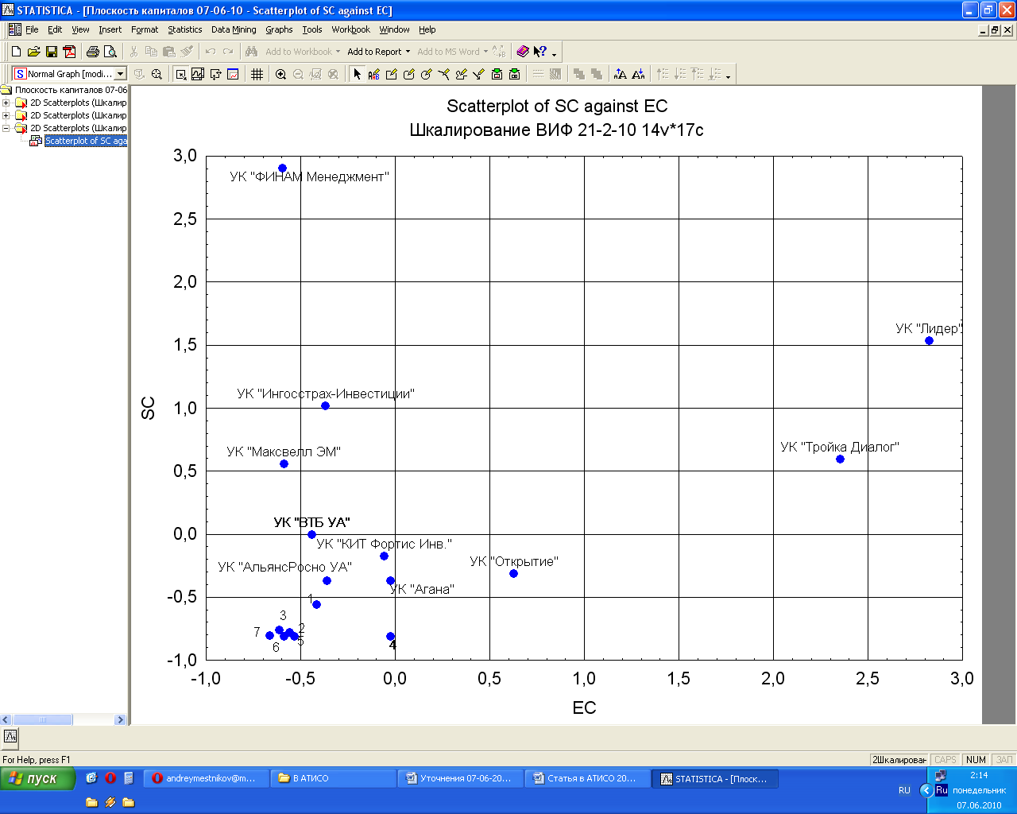Click the PDF export icon
Screen dimensions: 1017x814
pyautogui.click(x=70, y=52)
